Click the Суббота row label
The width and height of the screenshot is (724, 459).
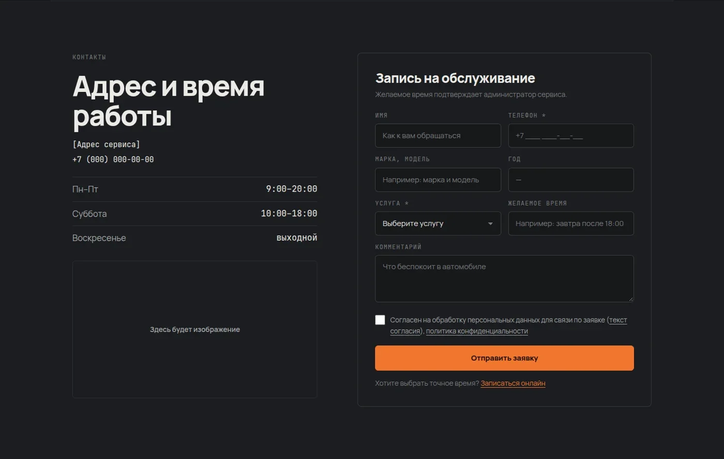pos(89,214)
